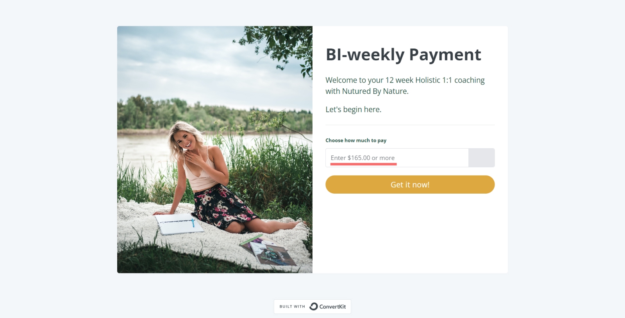
Task: Click the Welcome coaching description paragraph
Action: click(x=405, y=86)
